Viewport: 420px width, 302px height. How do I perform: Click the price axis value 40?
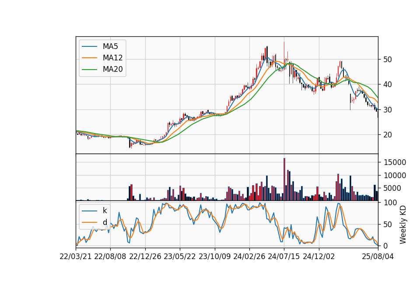pyautogui.click(x=387, y=84)
